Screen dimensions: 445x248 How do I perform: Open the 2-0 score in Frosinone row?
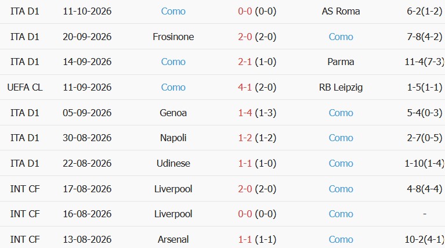(245, 37)
